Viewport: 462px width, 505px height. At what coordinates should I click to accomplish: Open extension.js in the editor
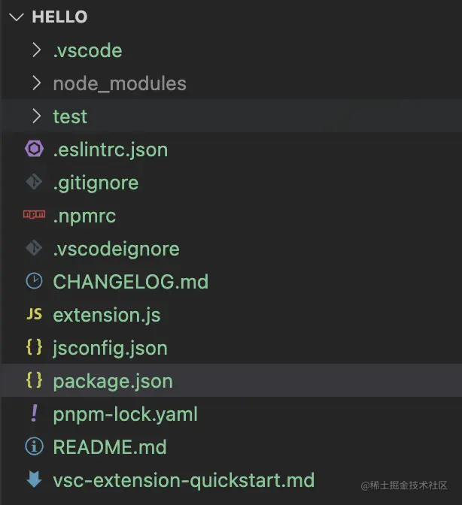pos(106,315)
